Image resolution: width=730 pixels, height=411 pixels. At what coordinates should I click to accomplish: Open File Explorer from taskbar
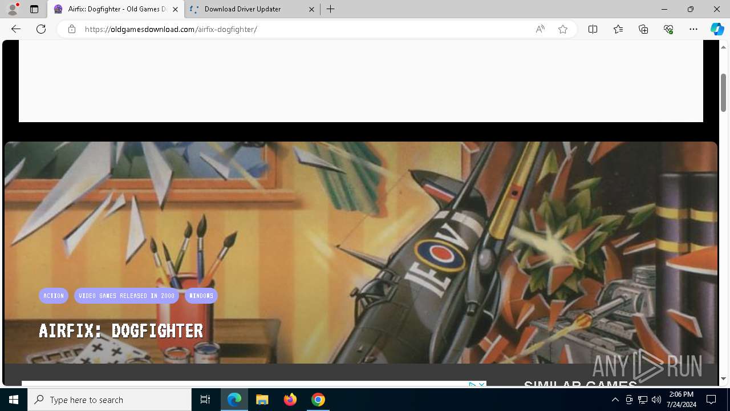point(262,400)
